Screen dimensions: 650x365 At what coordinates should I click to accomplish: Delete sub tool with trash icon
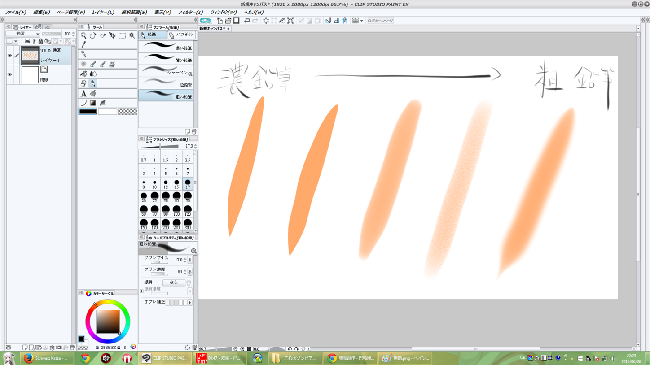[194, 131]
